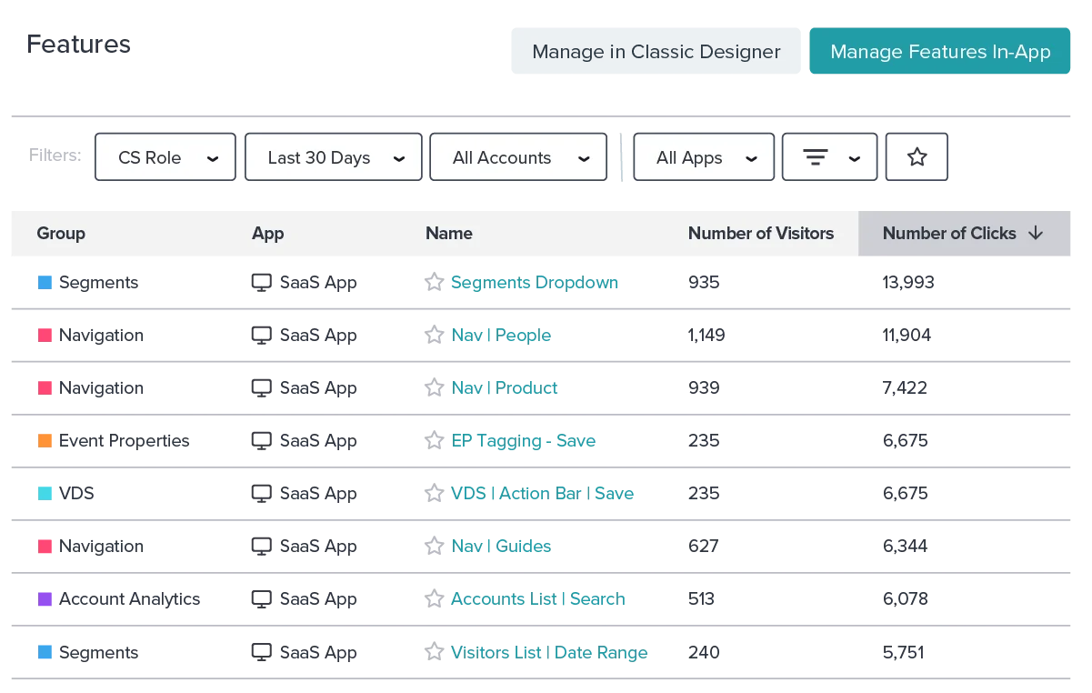Click the plus add-filter icon button
This screenshot has width=1092, height=693.
[x=917, y=157]
